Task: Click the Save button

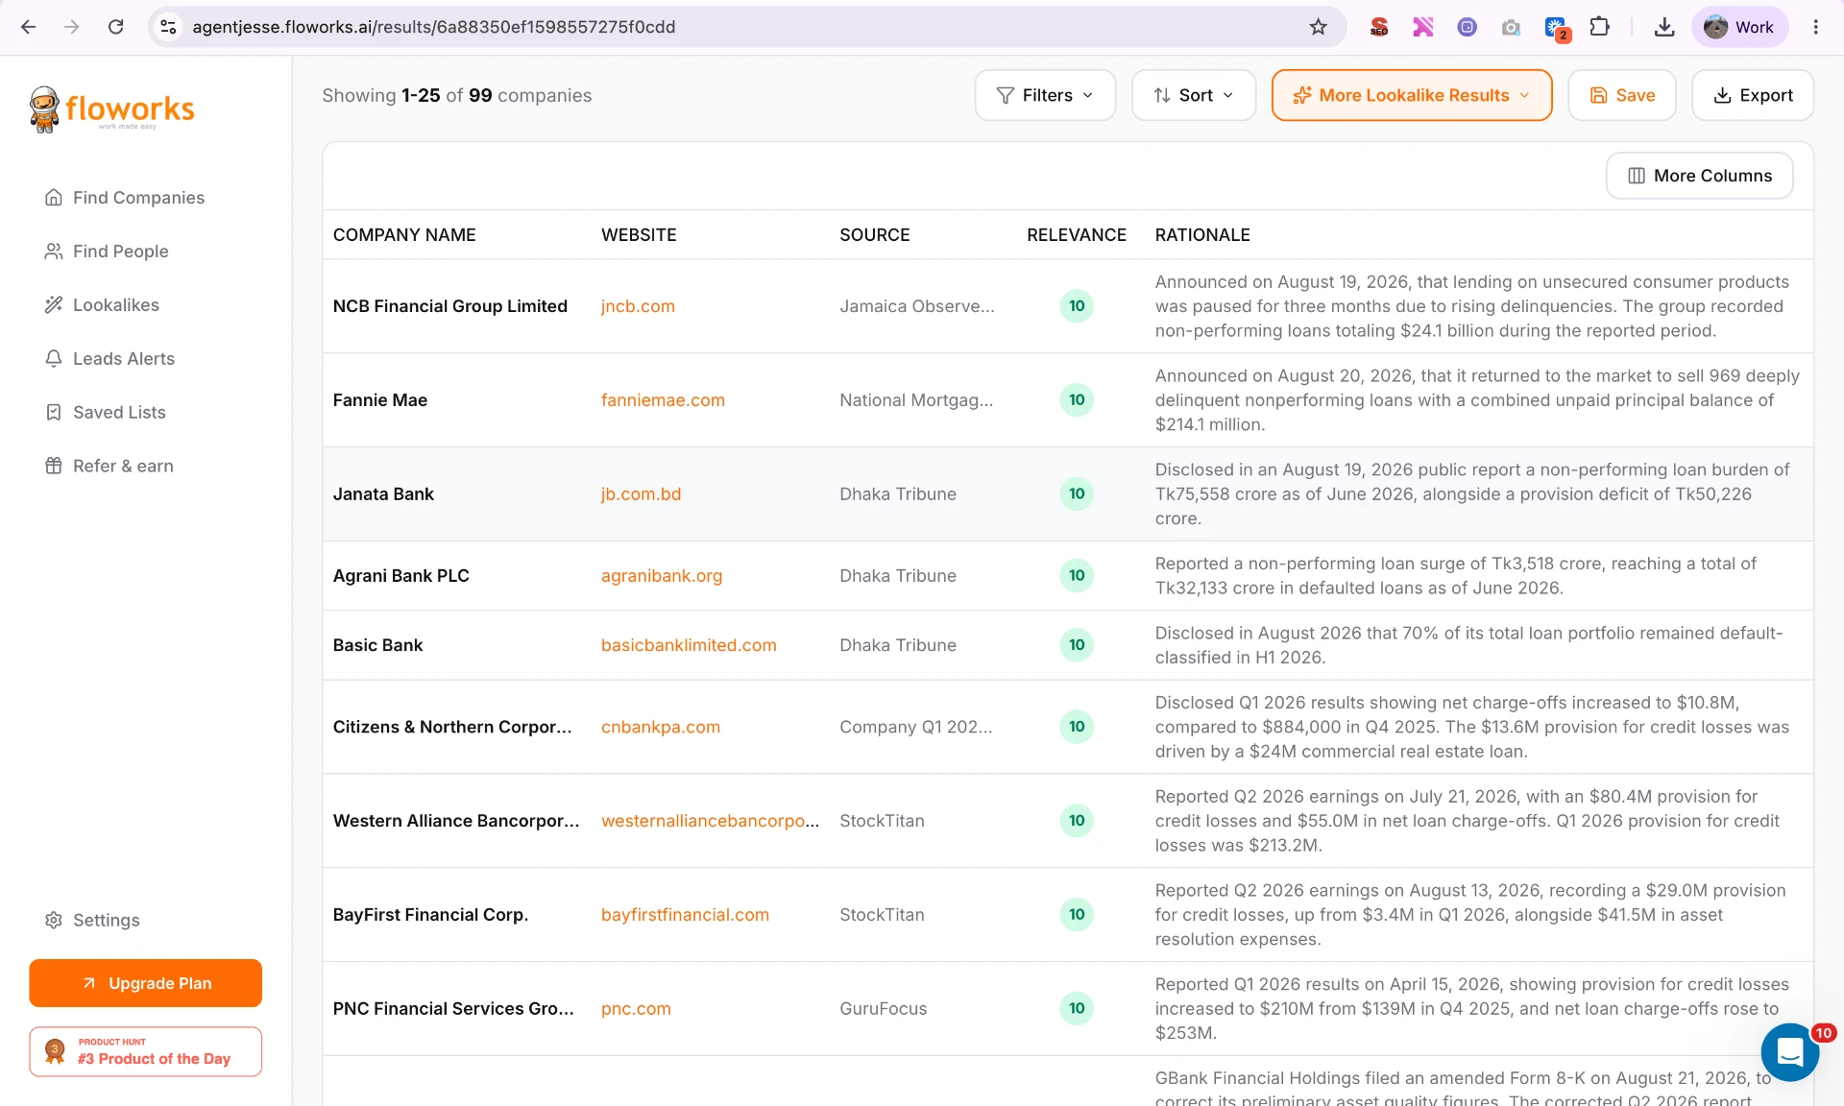Action: 1622,95
